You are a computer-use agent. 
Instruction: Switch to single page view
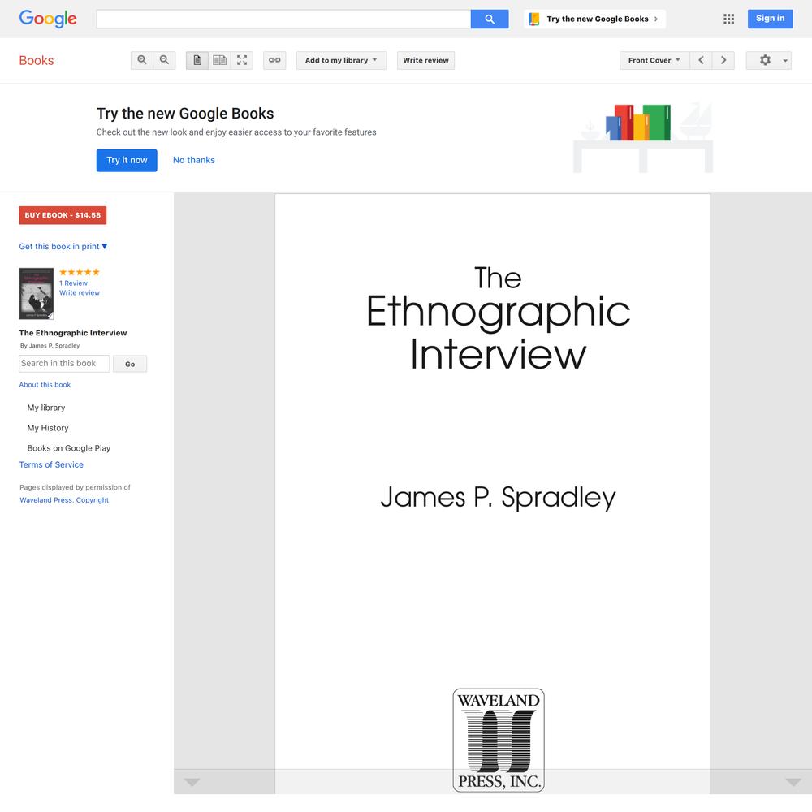pyautogui.click(x=197, y=60)
